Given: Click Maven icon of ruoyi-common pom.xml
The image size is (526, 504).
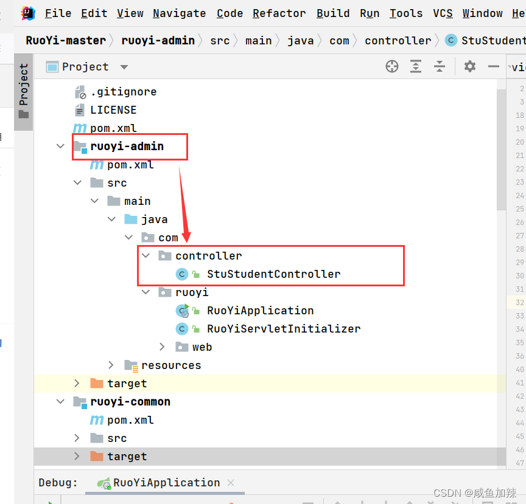Looking at the screenshot, I should coord(97,420).
